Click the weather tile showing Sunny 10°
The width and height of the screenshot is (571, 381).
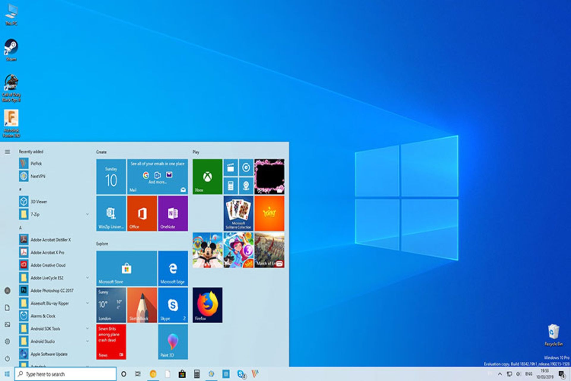tap(111, 304)
